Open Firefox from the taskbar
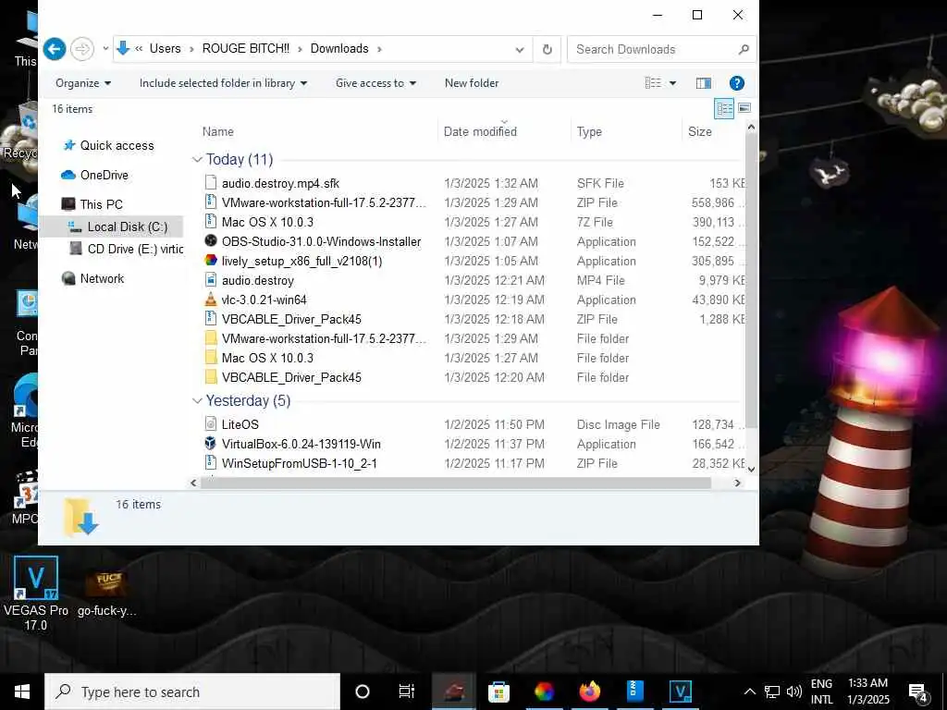Image resolution: width=947 pixels, height=710 pixels. [590, 692]
